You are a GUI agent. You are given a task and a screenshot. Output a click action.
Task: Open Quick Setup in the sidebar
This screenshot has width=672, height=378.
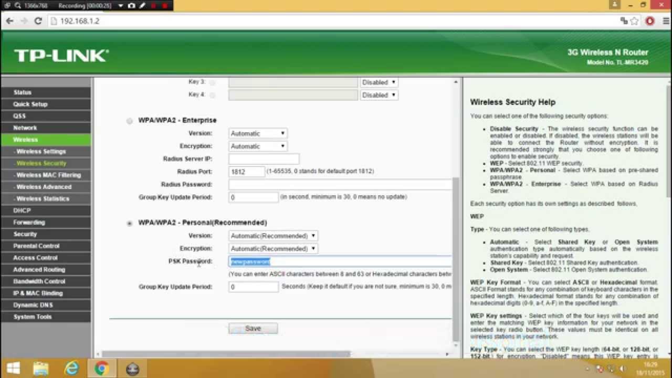click(46, 104)
